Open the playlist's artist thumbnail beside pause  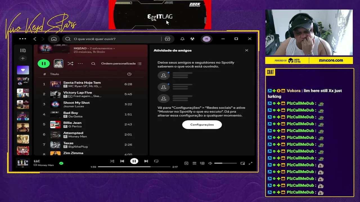tap(58, 63)
